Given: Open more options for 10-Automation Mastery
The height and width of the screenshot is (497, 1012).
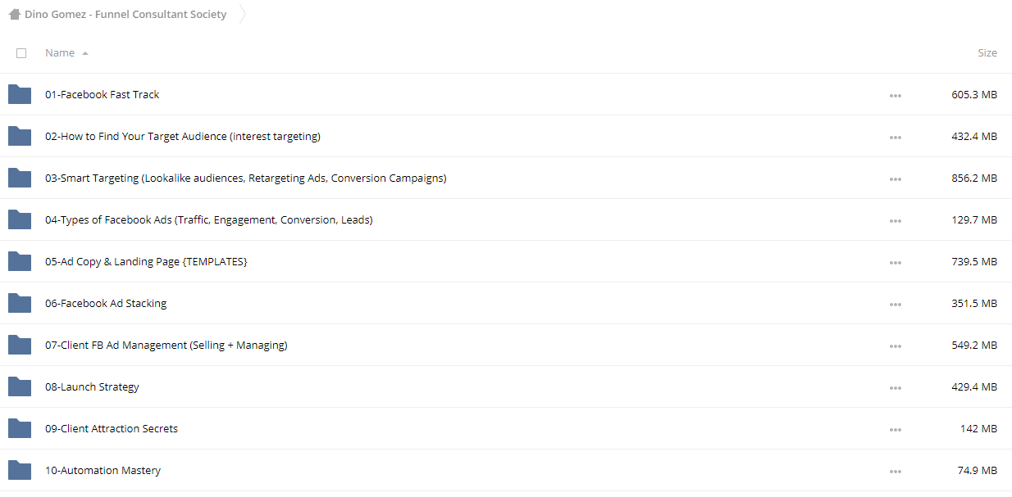Looking at the screenshot, I should point(896,472).
